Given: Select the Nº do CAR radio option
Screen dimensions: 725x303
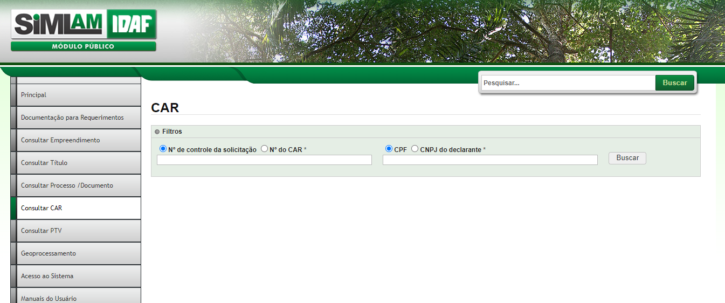Looking at the screenshot, I should (265, 149).
